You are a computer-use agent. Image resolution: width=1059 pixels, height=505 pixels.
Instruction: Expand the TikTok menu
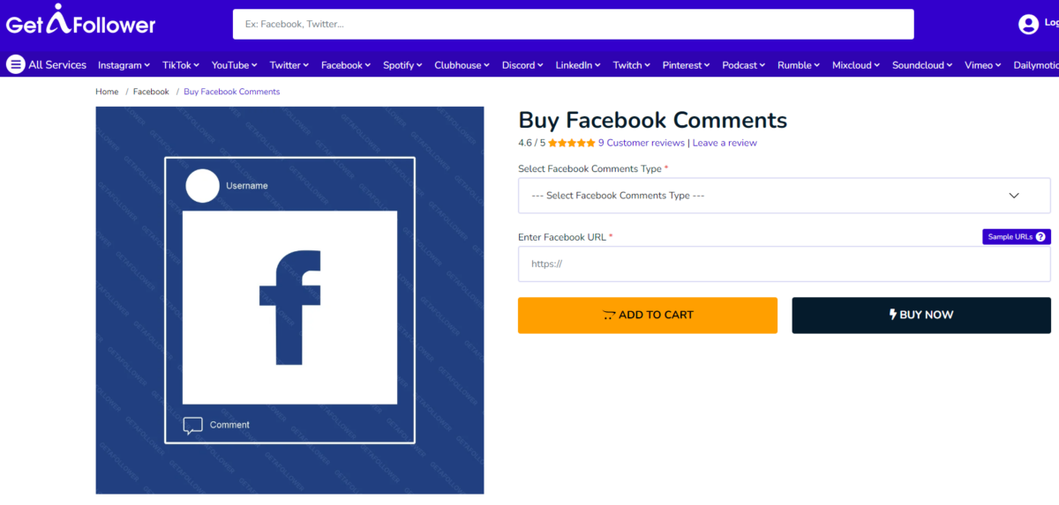tap(181, 65)
